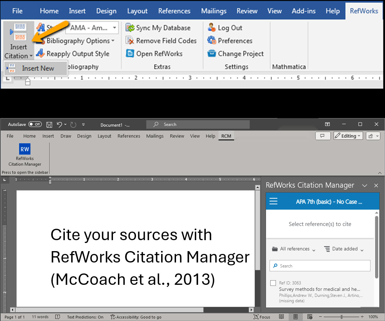Open the Draw tab in lower Word window

click(66, 136)
